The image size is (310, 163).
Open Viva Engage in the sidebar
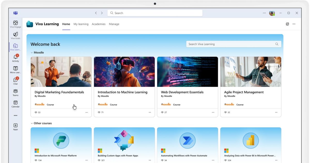(x=16, y=23)
